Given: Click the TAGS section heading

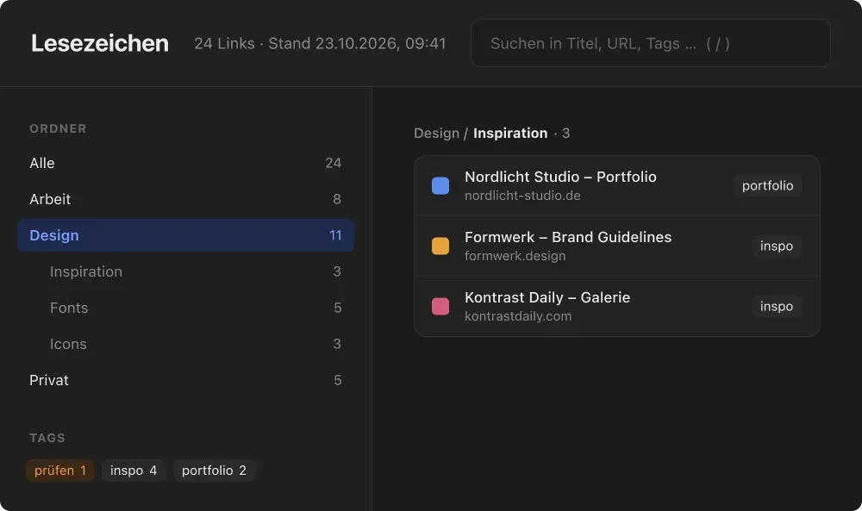Looking at the screenshot, I should pos(47,438).
